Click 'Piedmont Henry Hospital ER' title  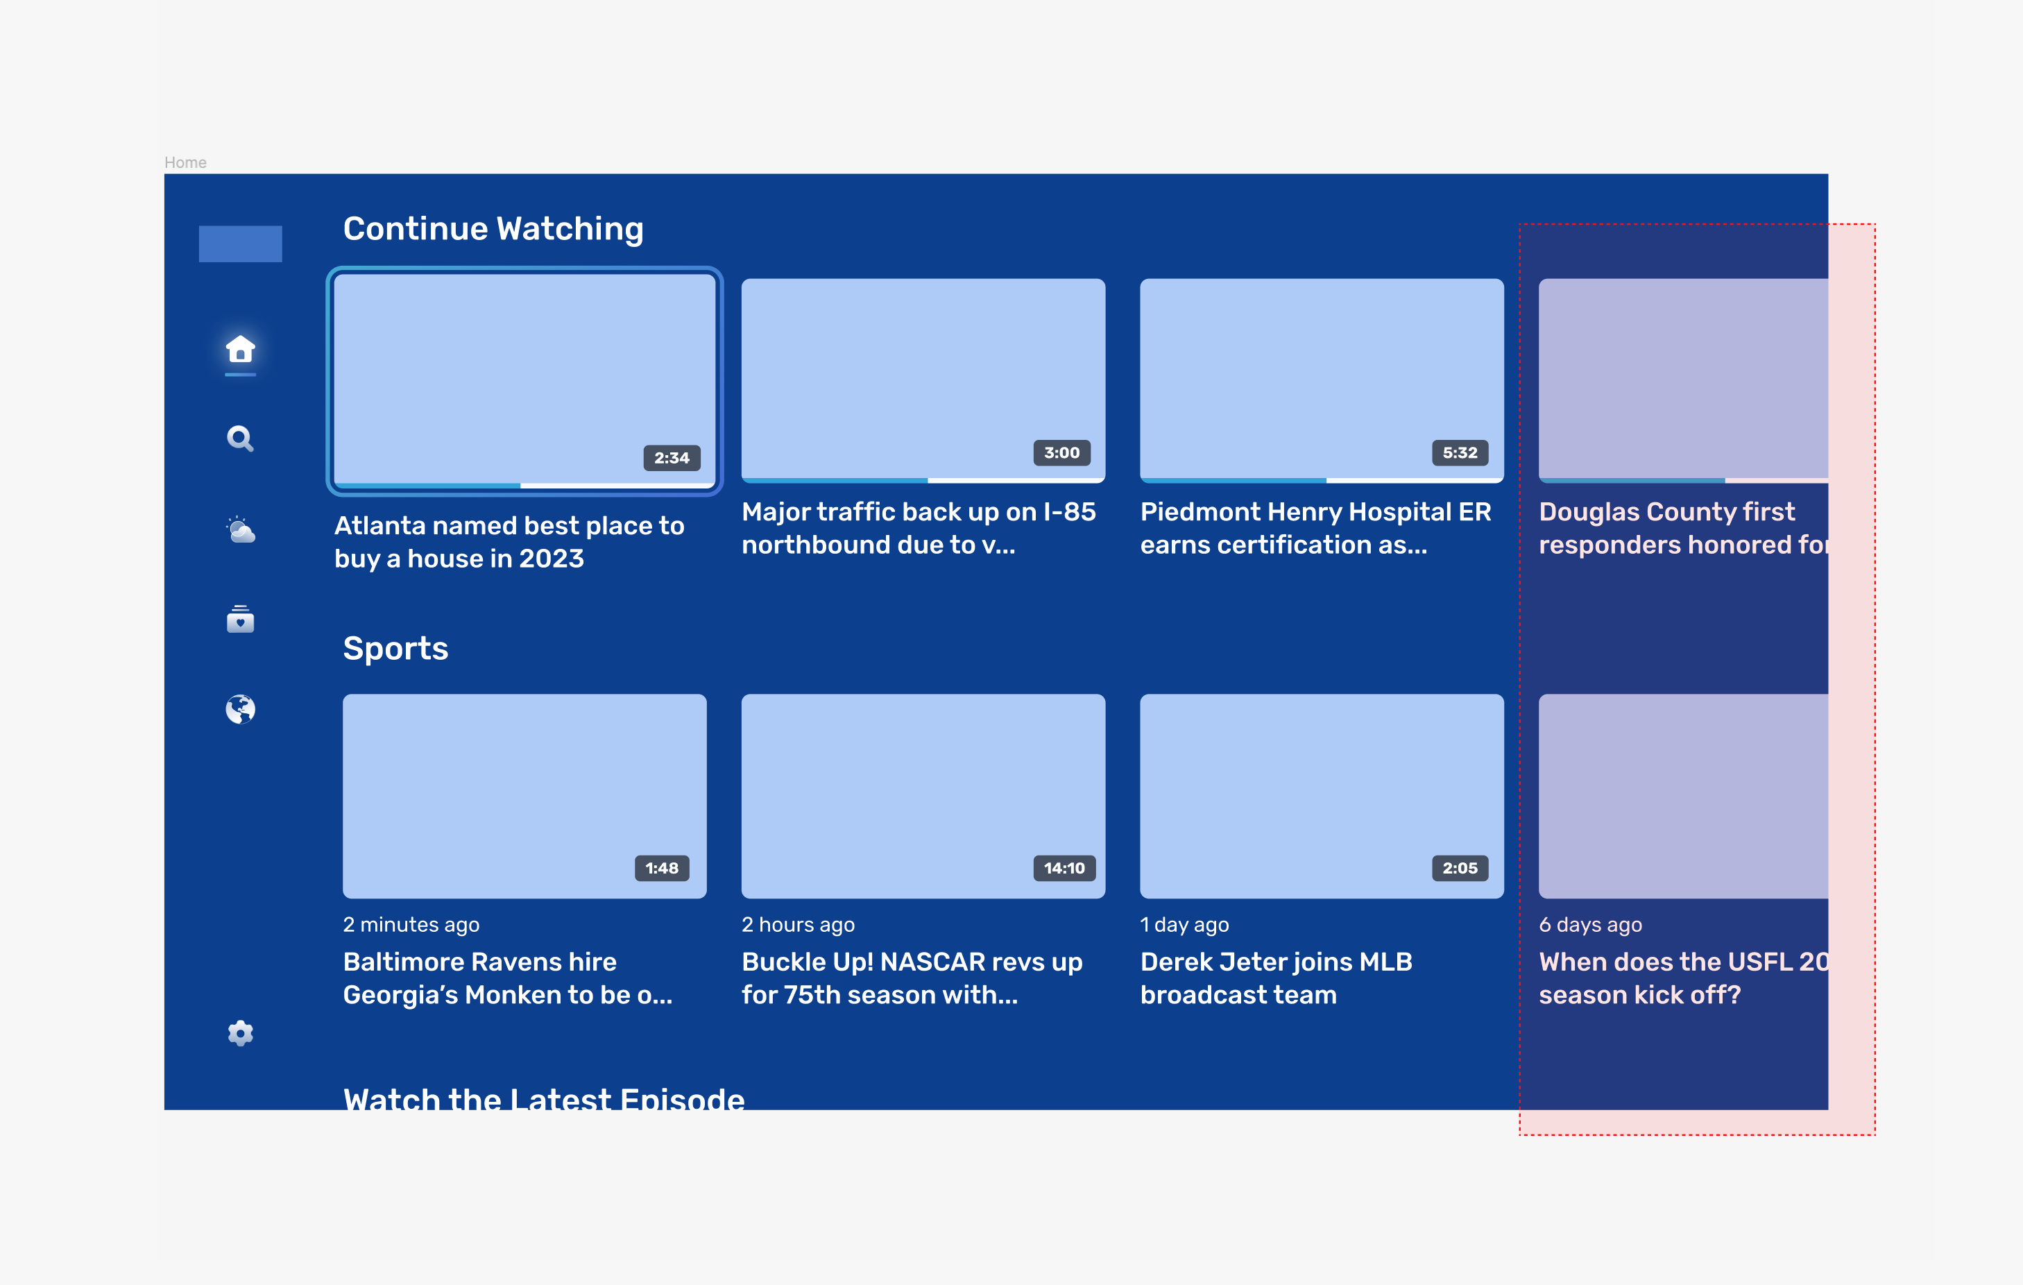point(1315,529)
